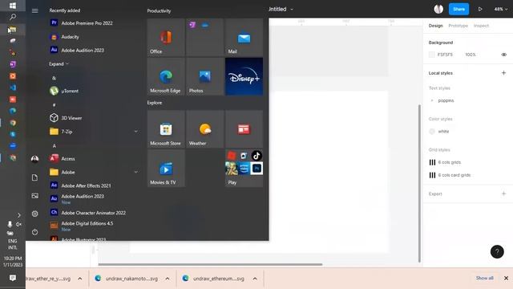Click the Share button in Figma

458,9
